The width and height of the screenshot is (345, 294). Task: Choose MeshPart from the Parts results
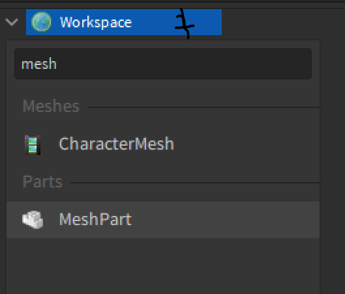[96, 219]
